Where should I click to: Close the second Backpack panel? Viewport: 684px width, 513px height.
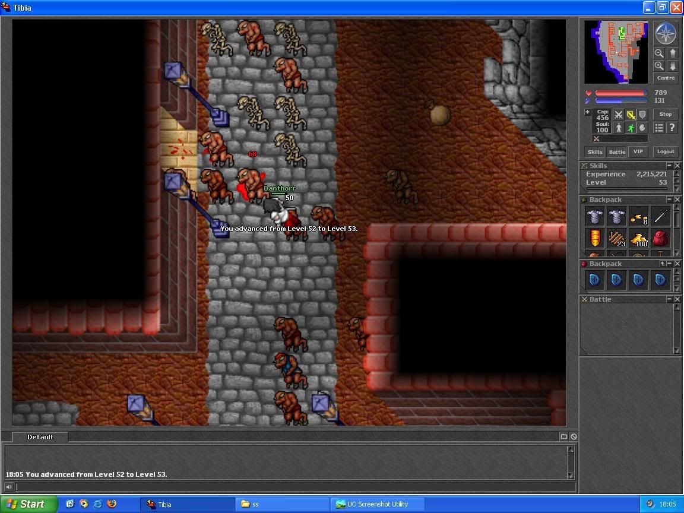(x=677, y=264)
